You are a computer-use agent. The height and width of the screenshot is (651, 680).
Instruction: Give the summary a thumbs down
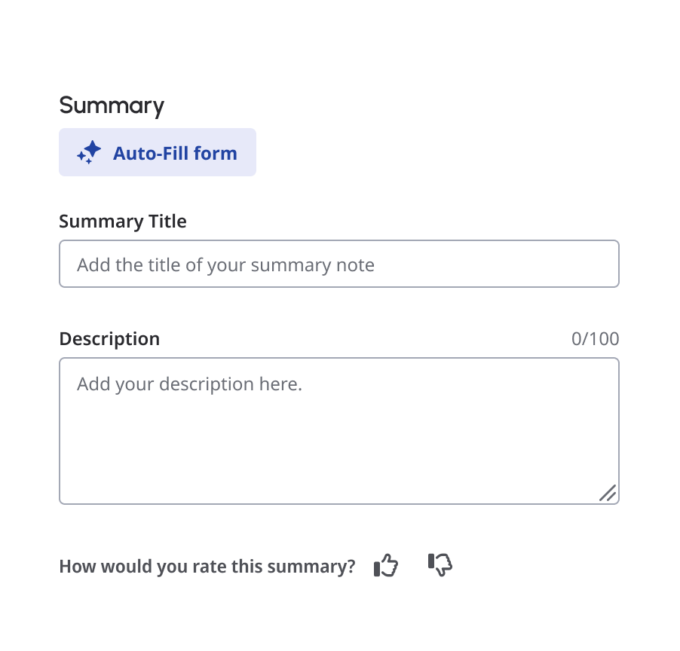pyautogui.click(x=440, y=565)
